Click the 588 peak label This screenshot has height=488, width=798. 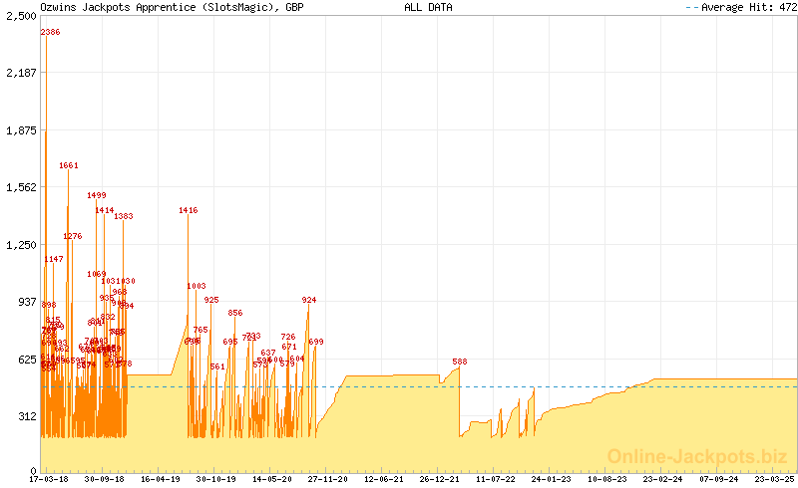click(x=460, y=362)
